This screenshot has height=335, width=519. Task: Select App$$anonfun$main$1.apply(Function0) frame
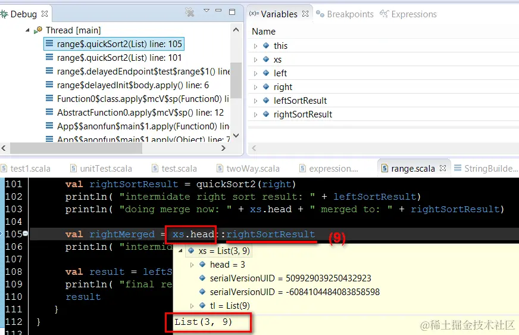click(x=137, y=126)
